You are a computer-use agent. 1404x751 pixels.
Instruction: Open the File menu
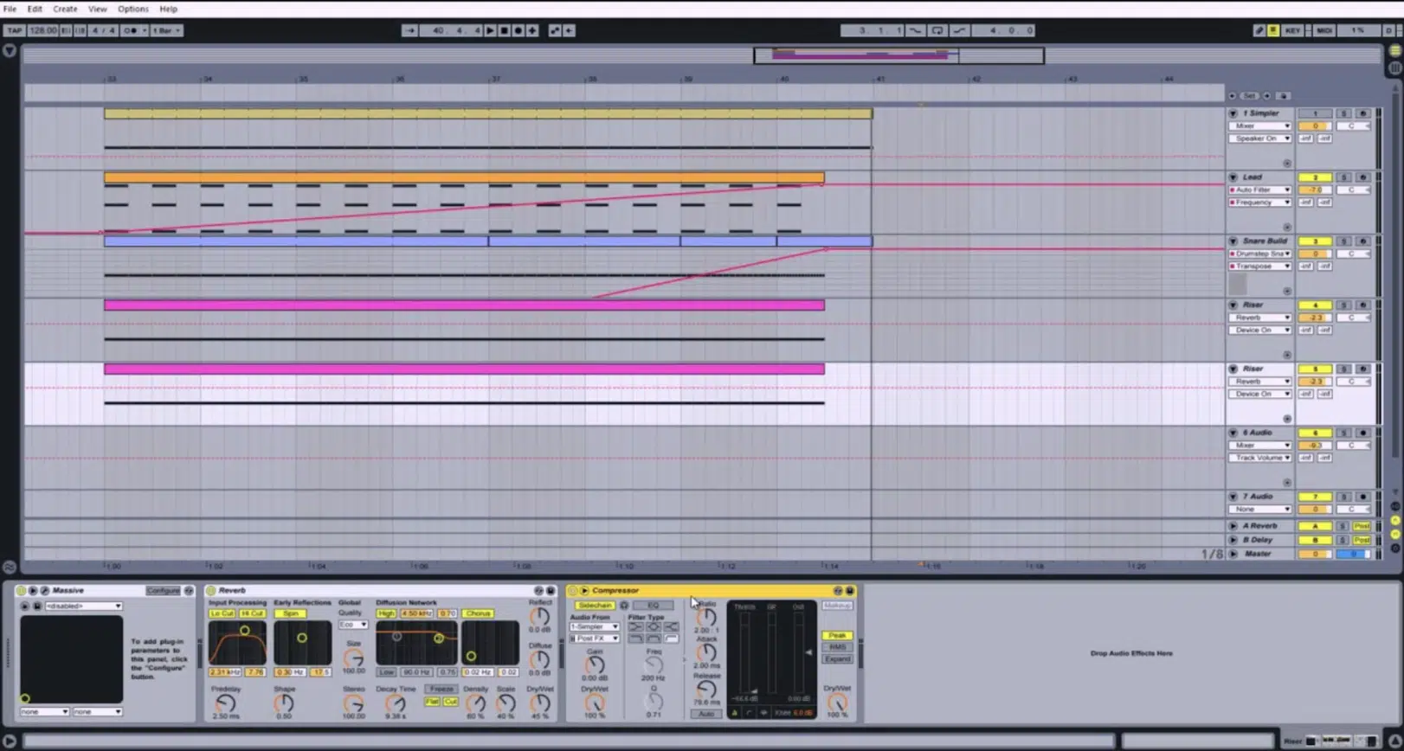tap(10, 9)
